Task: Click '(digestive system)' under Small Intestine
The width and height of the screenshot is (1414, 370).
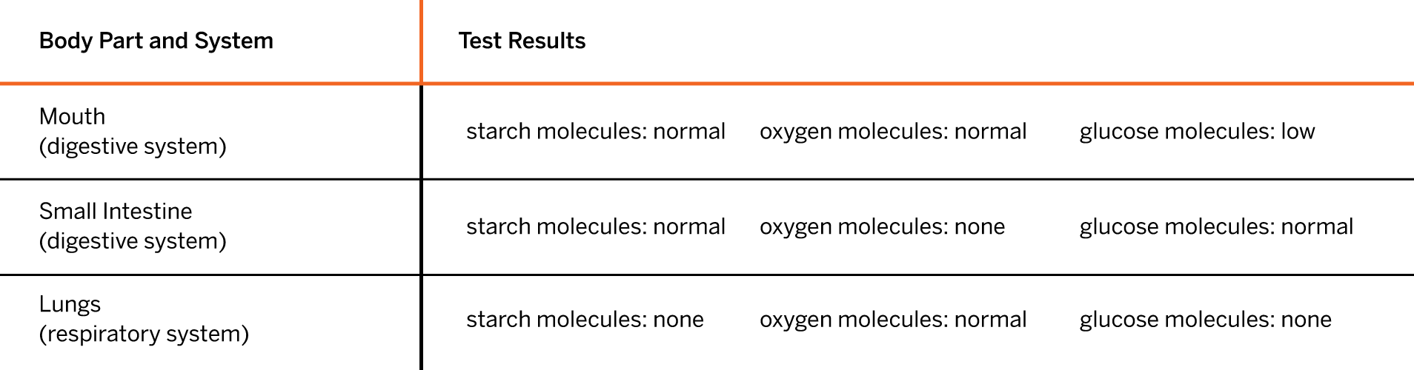Action: tap(133, 240)
